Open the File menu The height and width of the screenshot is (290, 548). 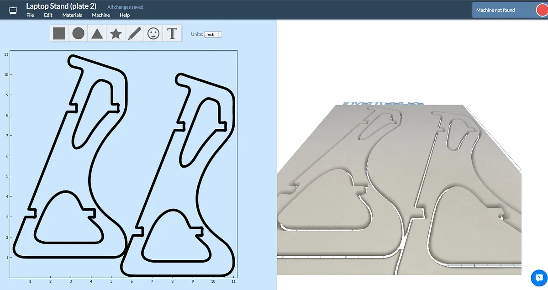click(x=30, y=15)
